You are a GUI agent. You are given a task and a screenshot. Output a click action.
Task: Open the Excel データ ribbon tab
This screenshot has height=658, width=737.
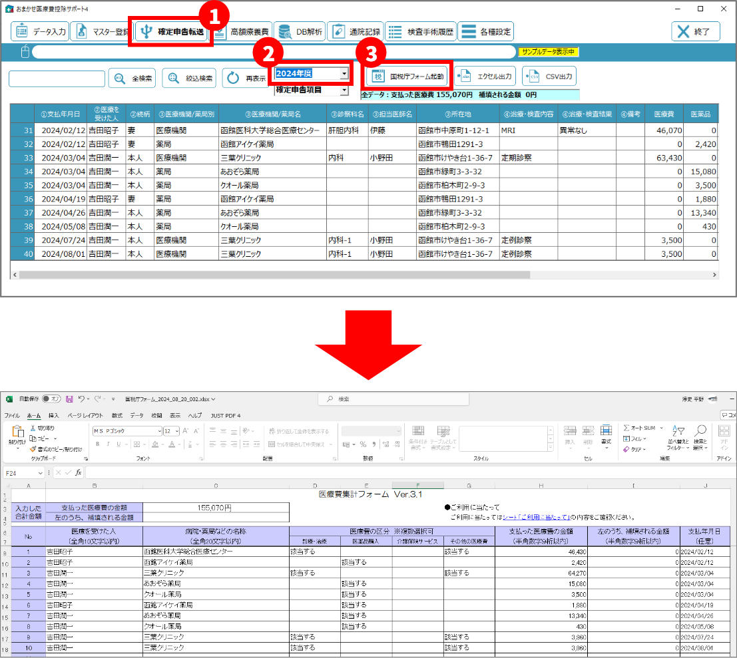pos(136,415)
